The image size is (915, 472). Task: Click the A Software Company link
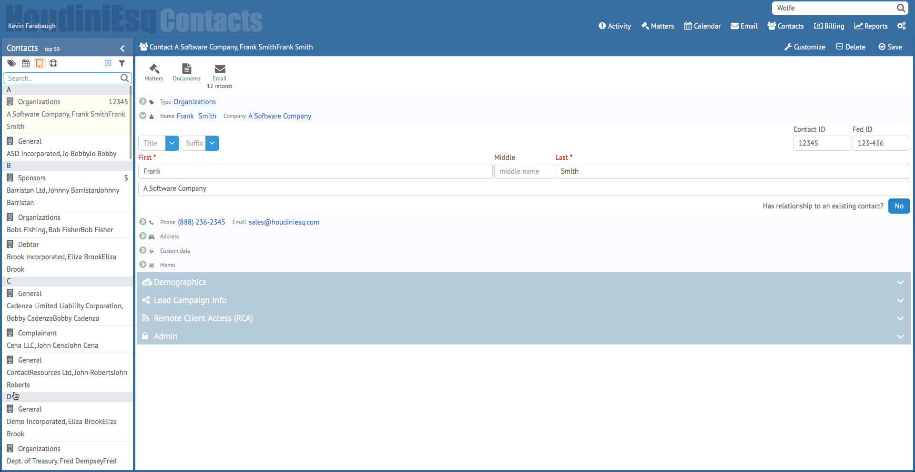[x=280, y=116]
